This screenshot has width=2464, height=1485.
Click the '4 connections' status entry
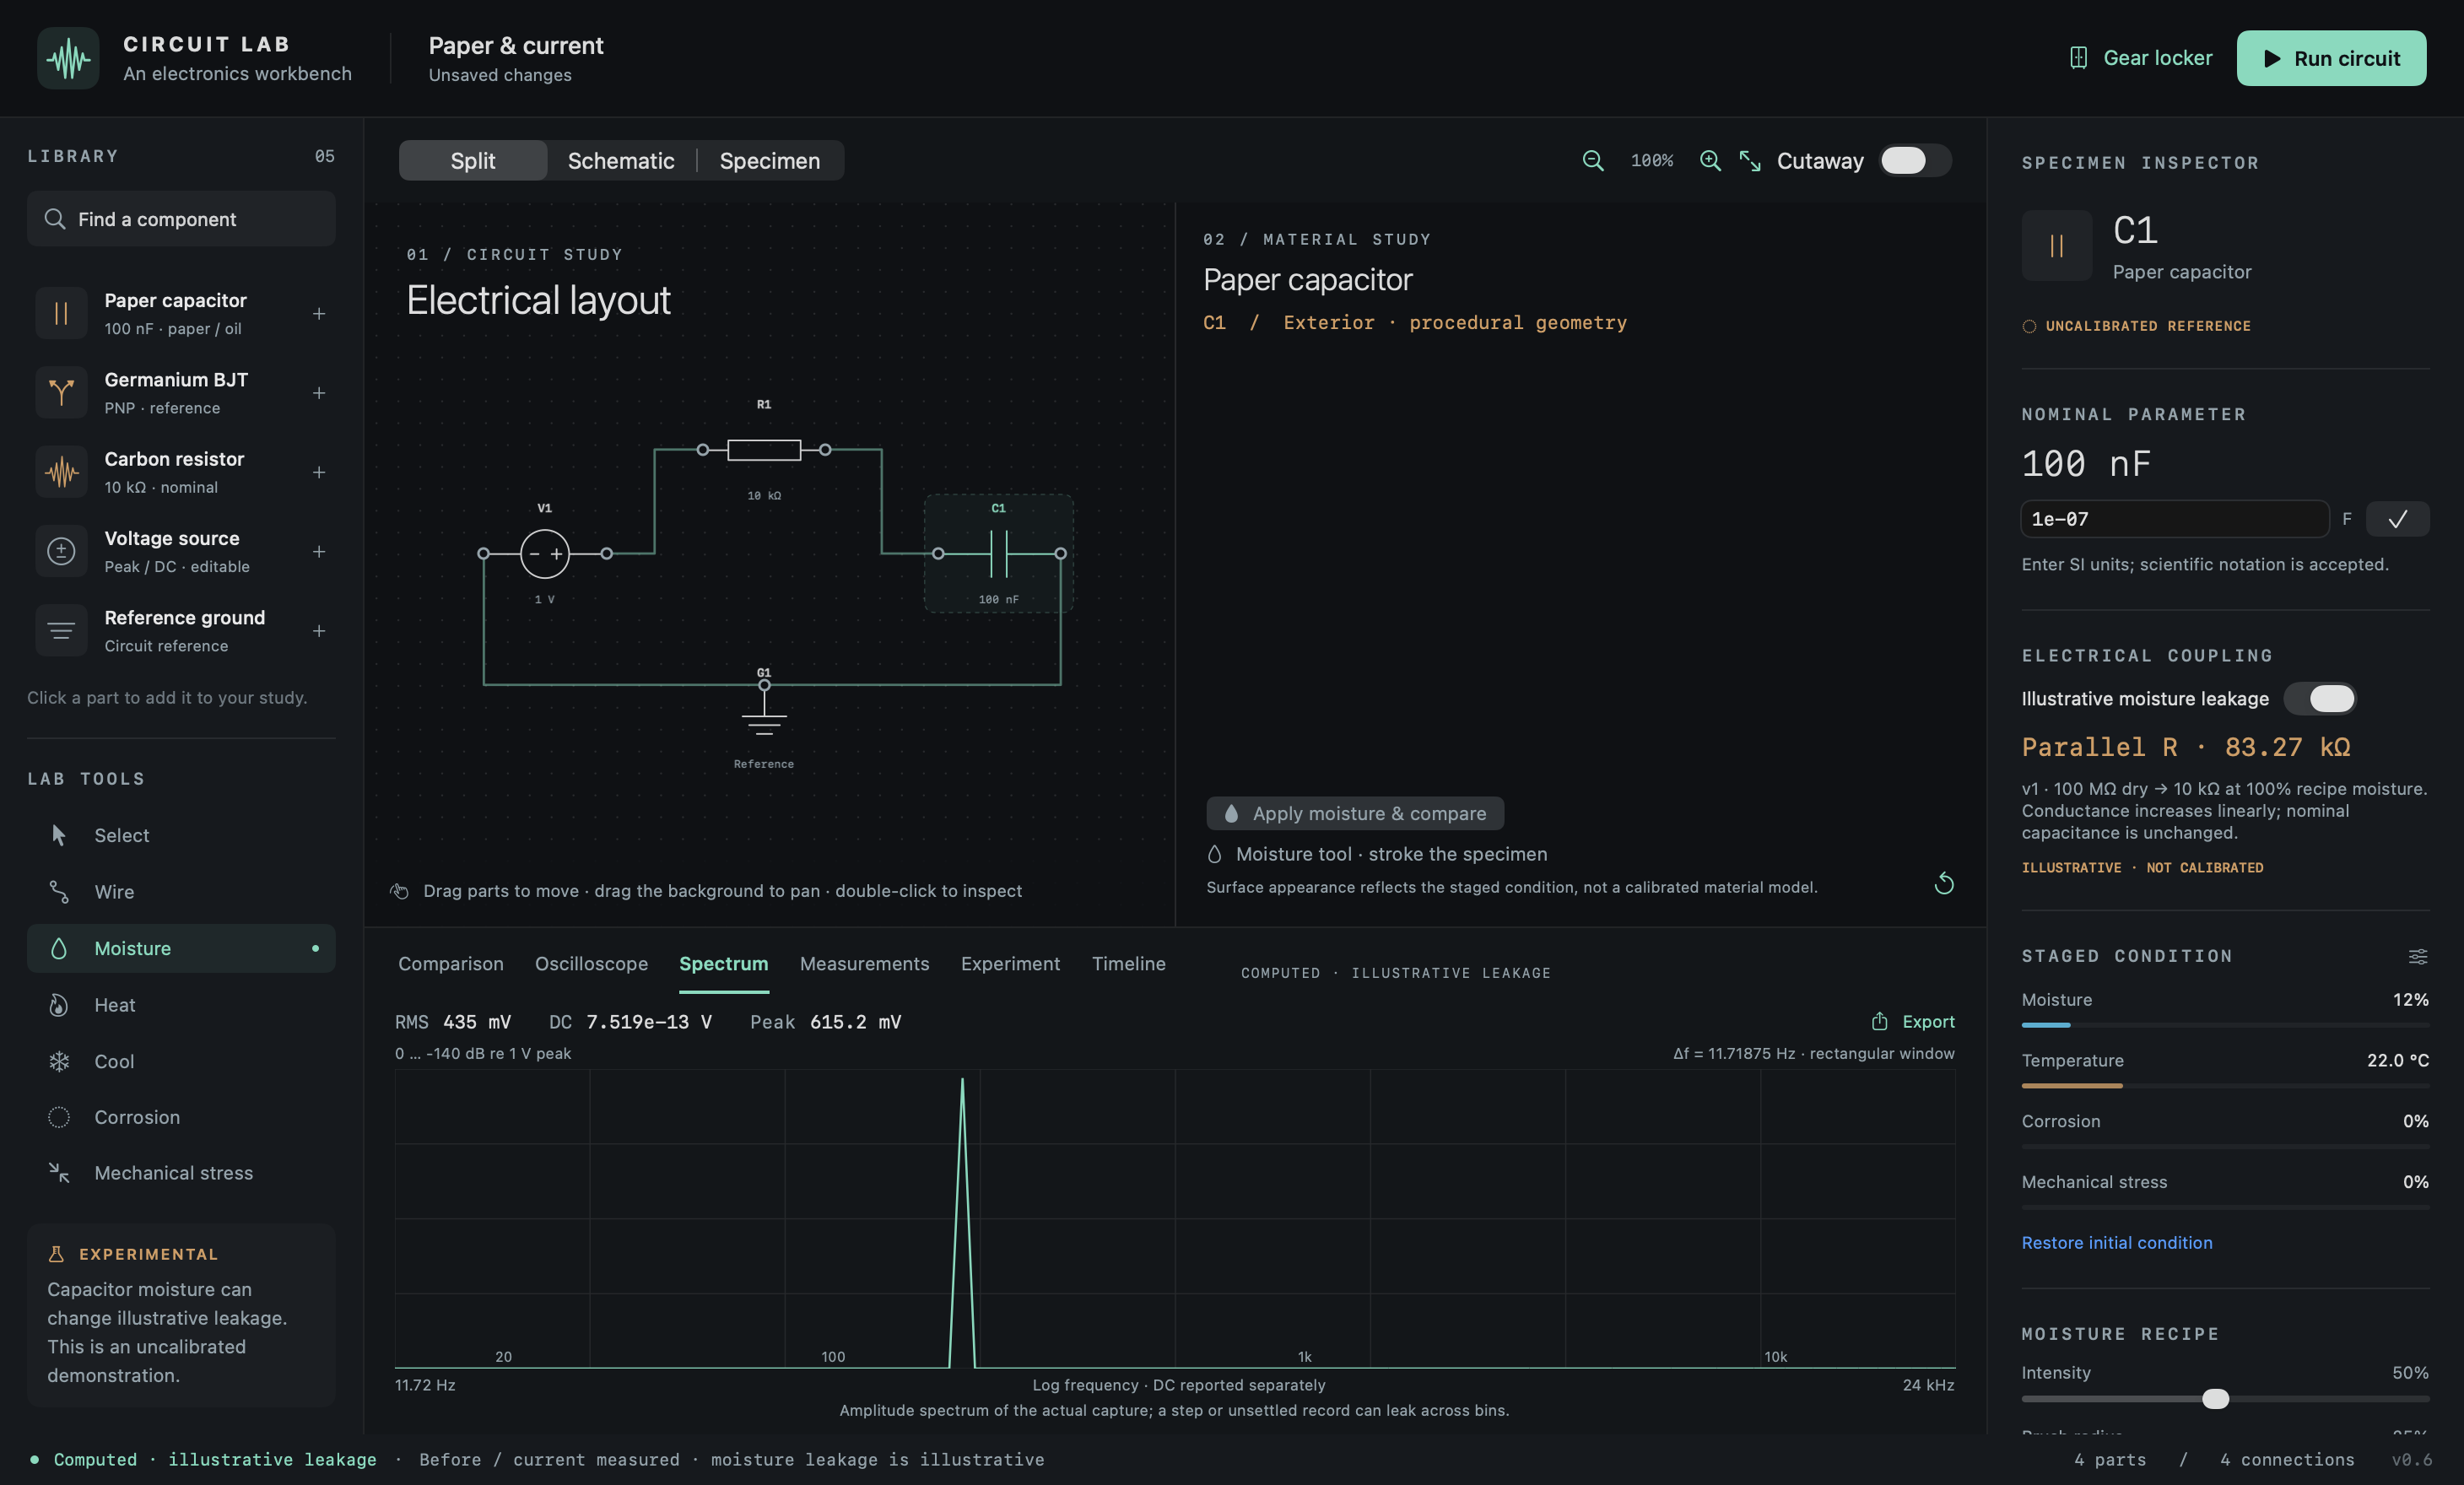pyautogui.click(x=2287, y=1459)
